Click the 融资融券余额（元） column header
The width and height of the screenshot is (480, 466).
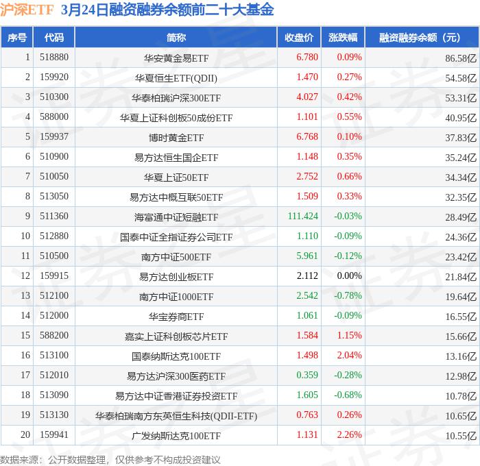pos(422,37)
